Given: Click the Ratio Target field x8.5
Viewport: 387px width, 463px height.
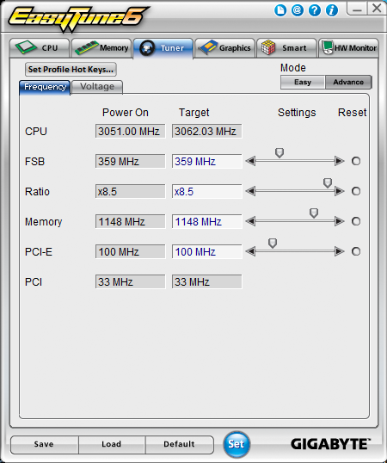Looking at the screenshot, I should coord(206,192).
